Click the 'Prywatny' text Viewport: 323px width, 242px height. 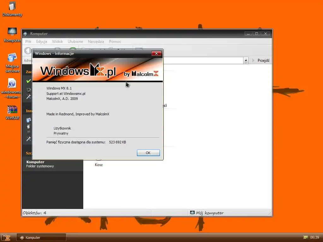(x=61, y=133)
